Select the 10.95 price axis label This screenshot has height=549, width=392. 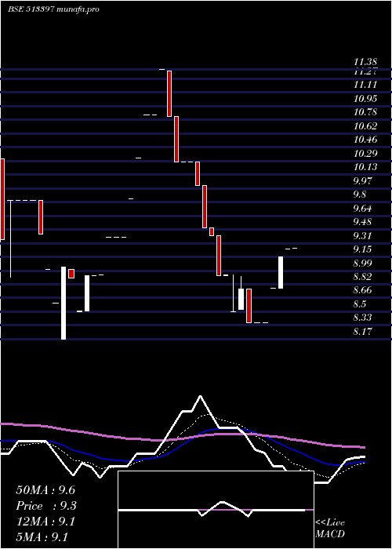(x=365, y=98)
